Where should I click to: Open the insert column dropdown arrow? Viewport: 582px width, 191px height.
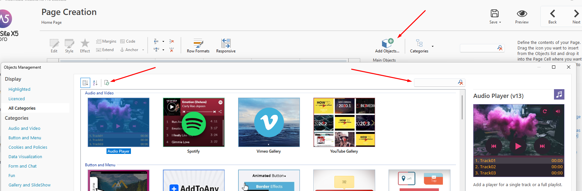(x=163, y=50)
